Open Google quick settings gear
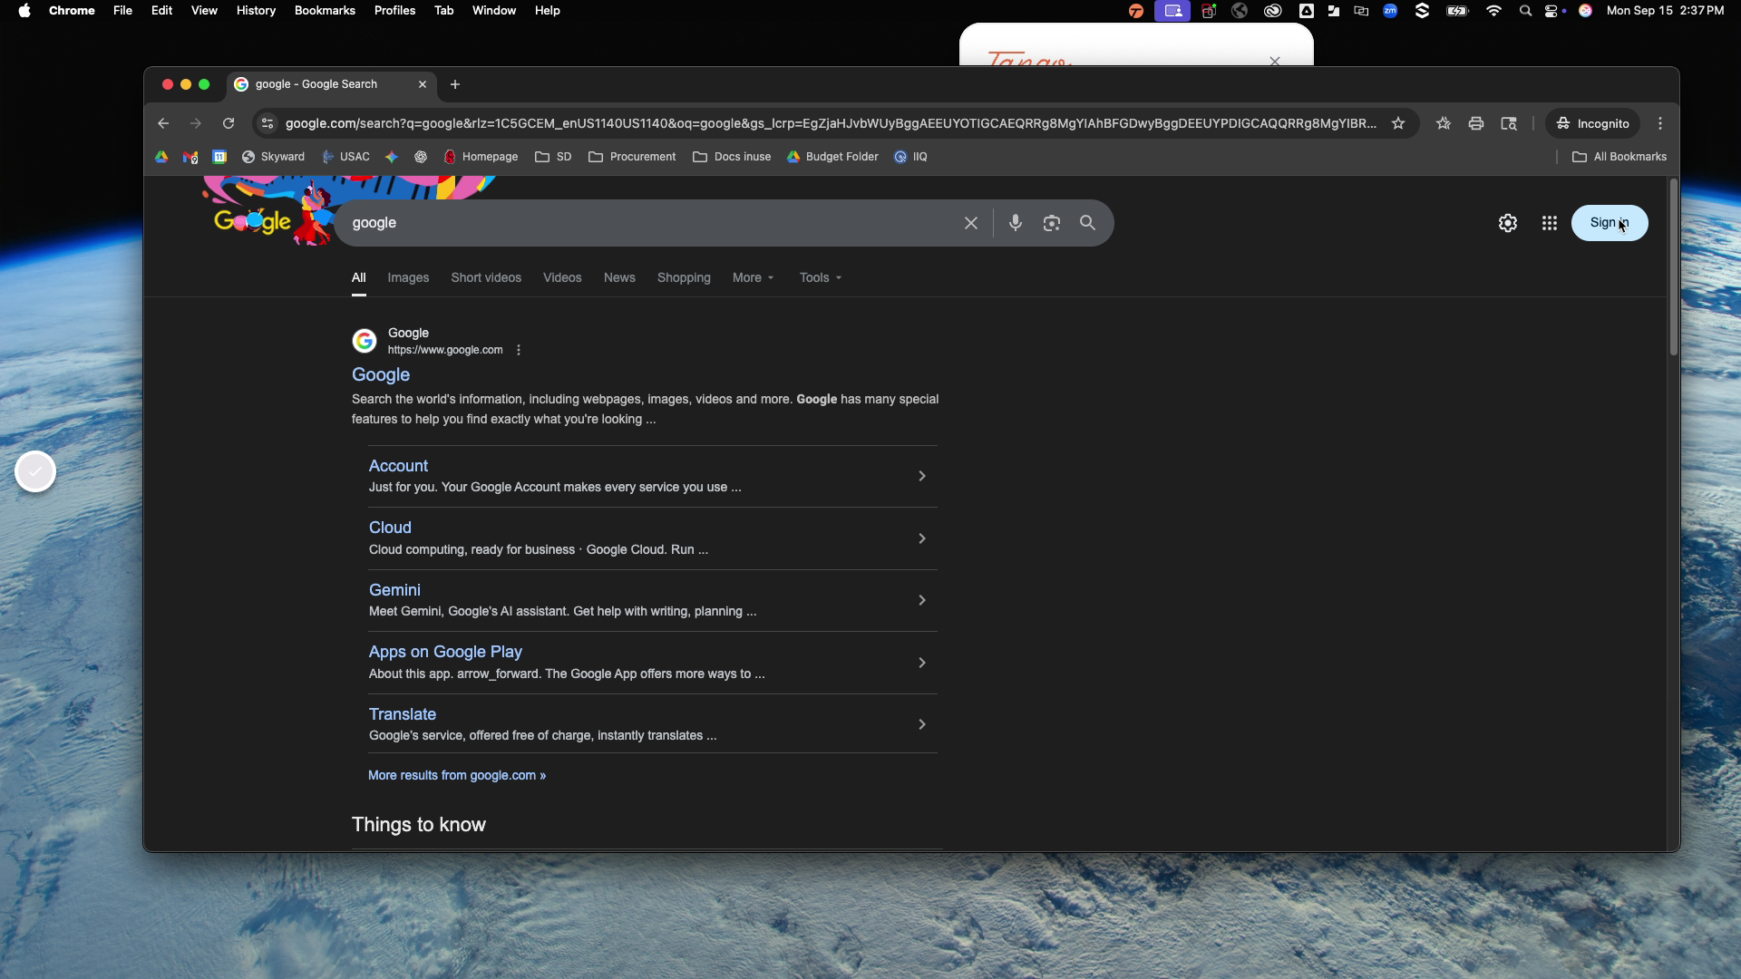This screenshot has height=979, width=1741. 1507,223
